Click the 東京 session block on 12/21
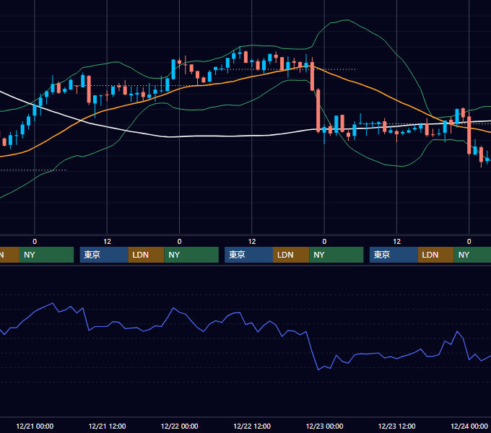The width and height of the screenshot is (491, 433). click(104, 255)
